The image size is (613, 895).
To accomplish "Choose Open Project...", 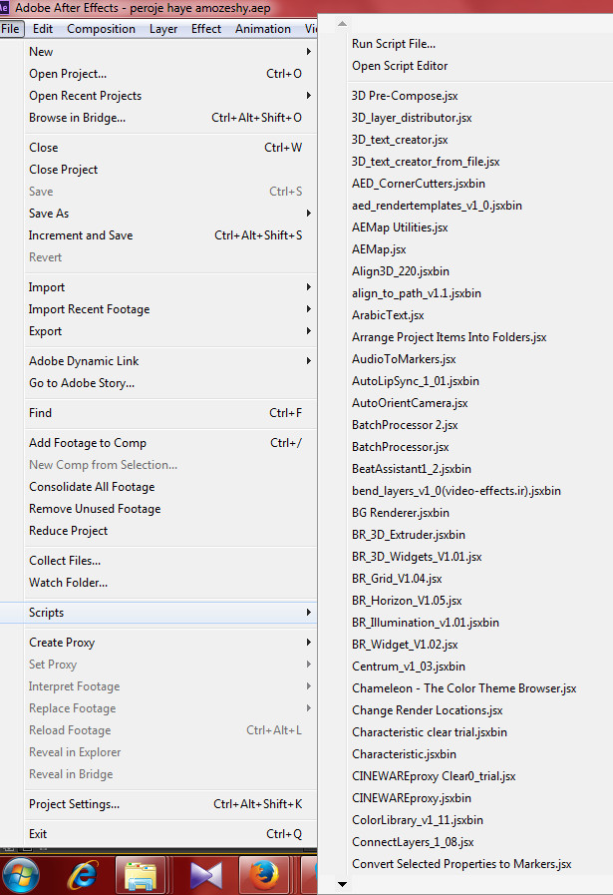I will (x=169, y=74).
